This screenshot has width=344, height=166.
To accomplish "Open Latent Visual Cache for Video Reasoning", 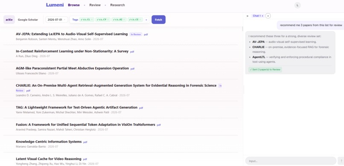I will click(x=49, y=159).
